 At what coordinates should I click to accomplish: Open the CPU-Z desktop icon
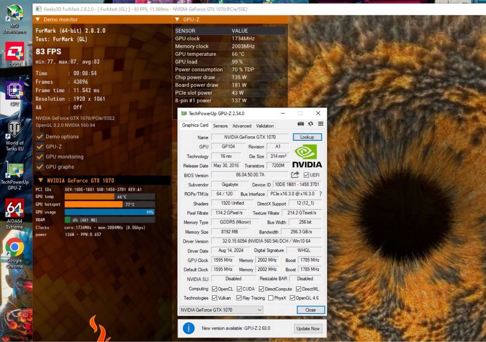(14, 94)
